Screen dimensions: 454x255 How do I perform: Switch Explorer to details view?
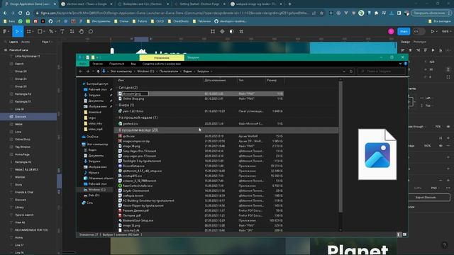[x=399, y=234]
